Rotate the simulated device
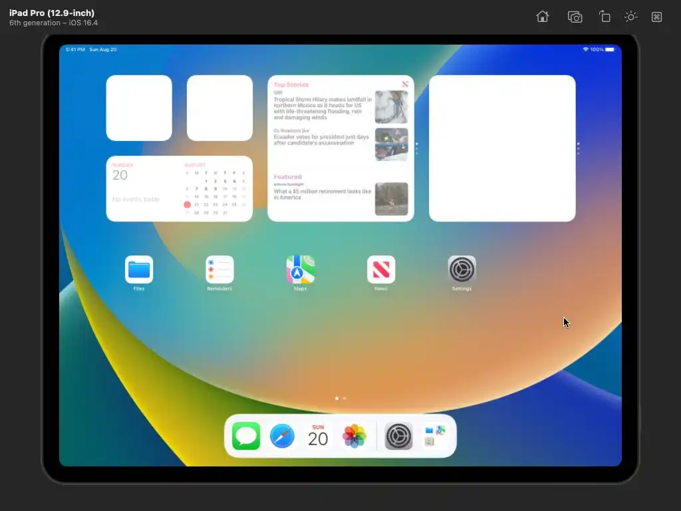The width and height of the screenshot is (681, 511). pyautogui.click(x=605, y=17)
